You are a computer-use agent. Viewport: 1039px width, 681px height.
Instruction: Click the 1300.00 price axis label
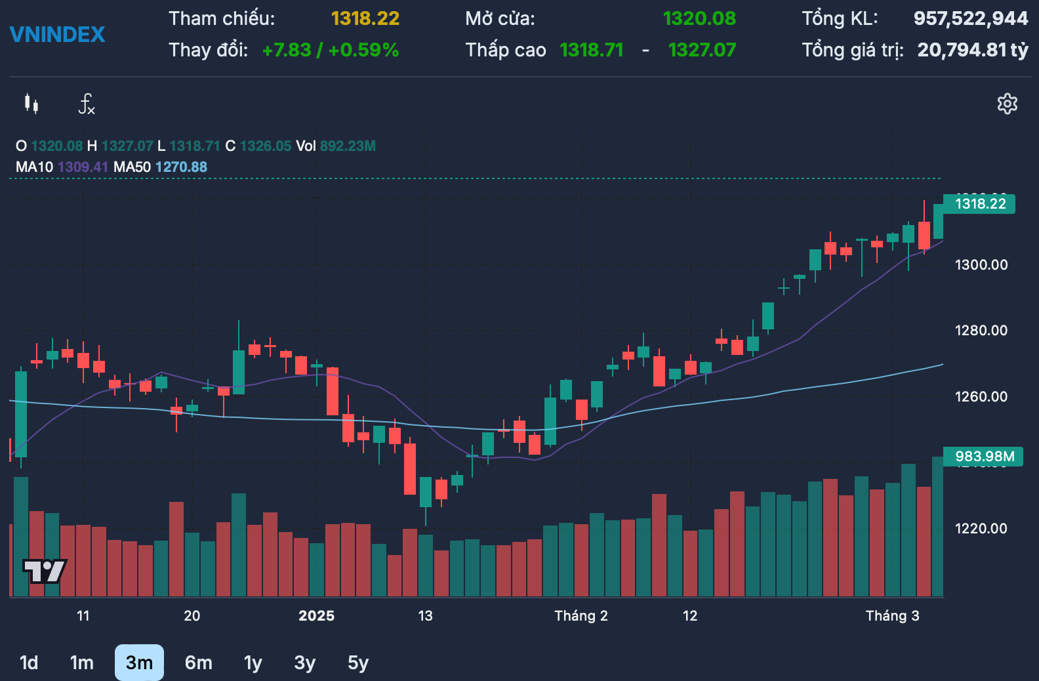pyautogui.click(x=981, y=265)
